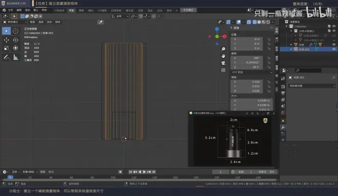Image resolution: width=338 pixels, height=196 pixels.
Task: Expand the 柱体.001 outliner row
Action: (x=291, y=49)
